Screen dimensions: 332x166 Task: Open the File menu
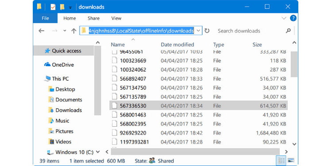click(x=45, y=18)
